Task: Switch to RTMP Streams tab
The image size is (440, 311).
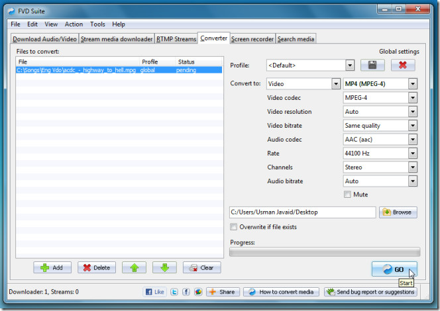Action: 176,39
